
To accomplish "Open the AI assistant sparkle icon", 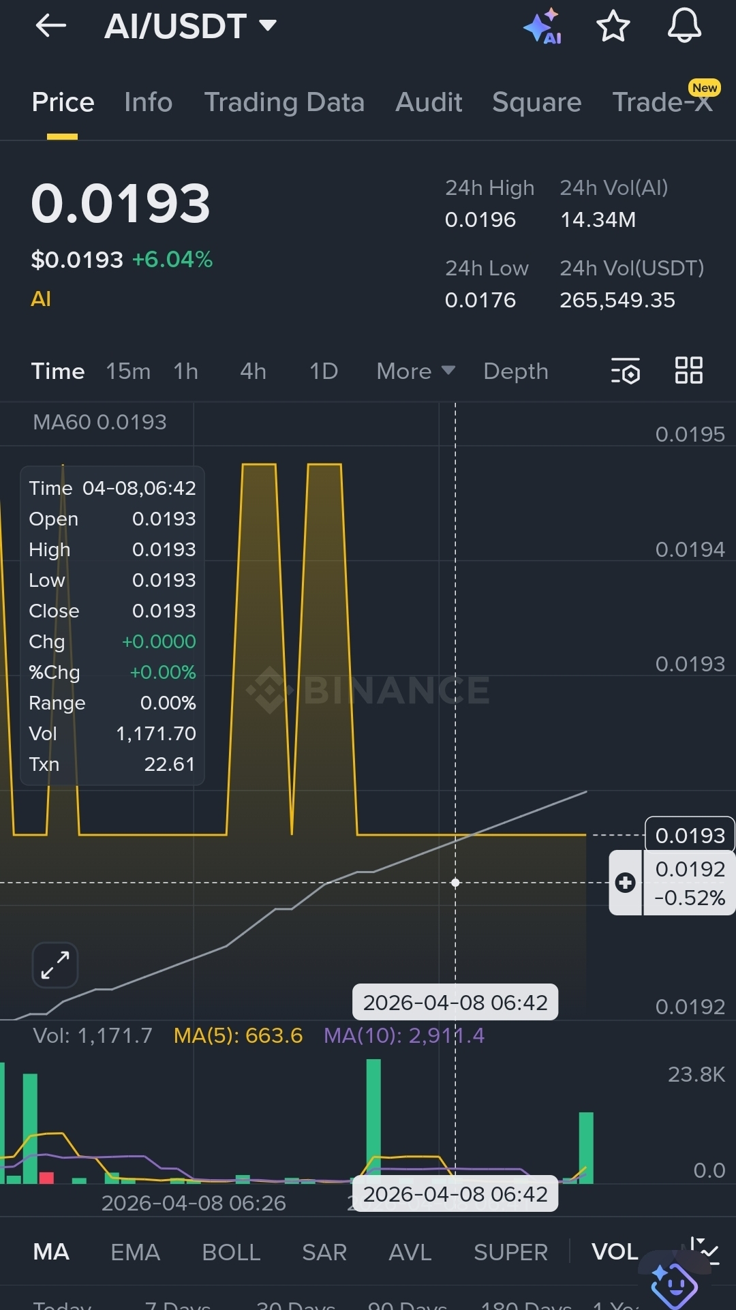I will (543, 27).
